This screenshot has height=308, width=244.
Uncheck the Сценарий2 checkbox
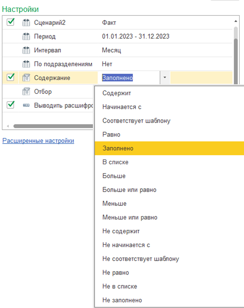11,22
